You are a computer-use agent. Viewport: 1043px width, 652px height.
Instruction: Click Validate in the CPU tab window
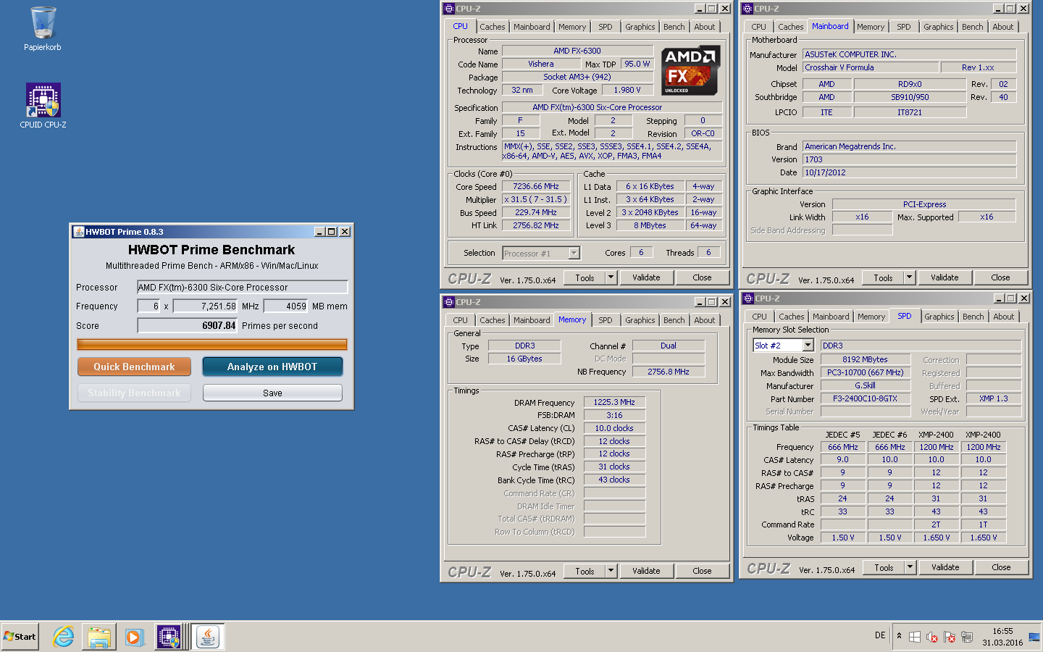(x=646, y=277)
